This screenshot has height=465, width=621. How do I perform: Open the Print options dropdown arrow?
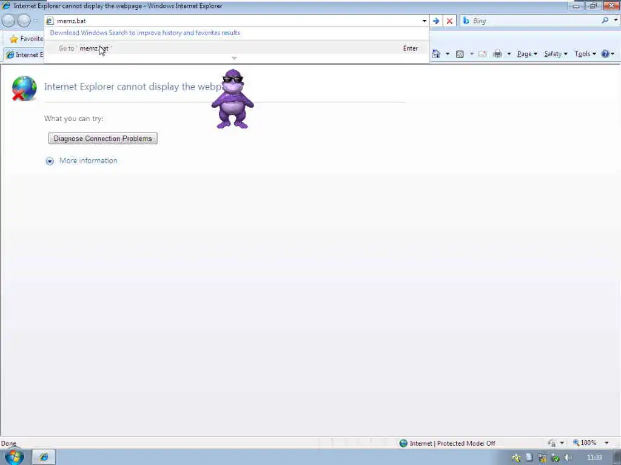509,54
